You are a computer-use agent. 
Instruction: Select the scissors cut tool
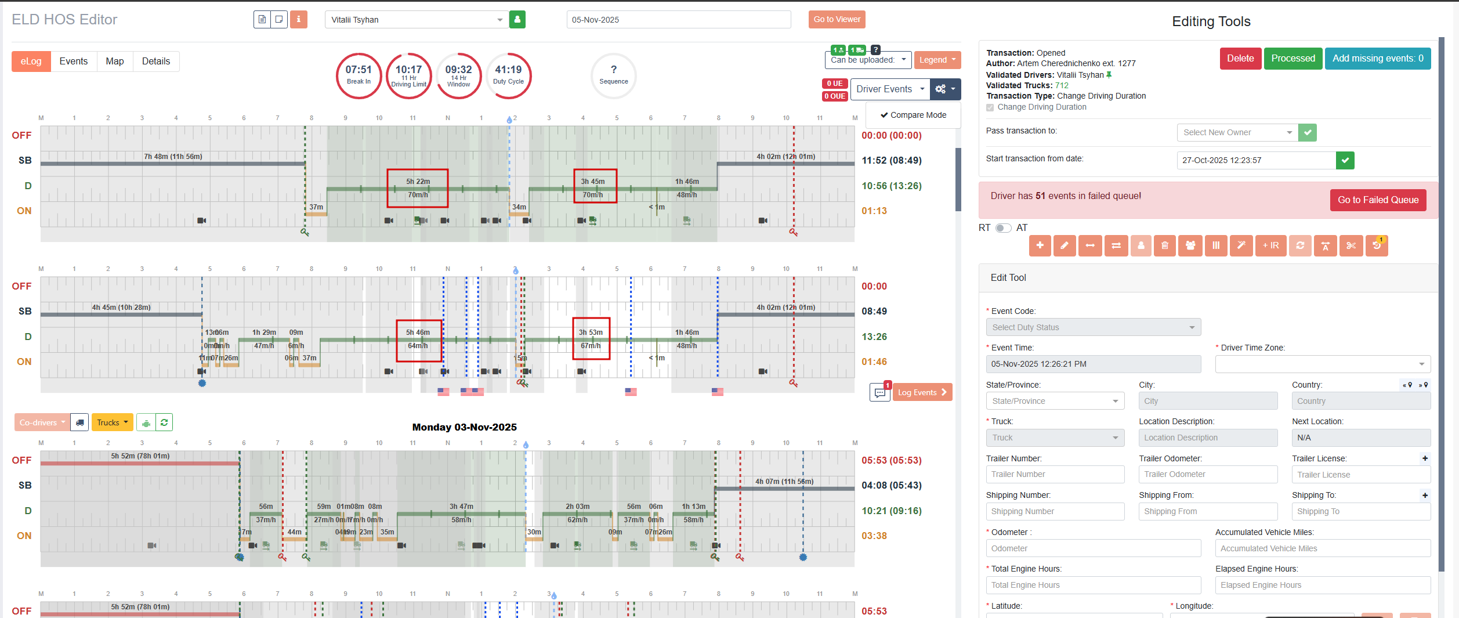pos(1352,245)
